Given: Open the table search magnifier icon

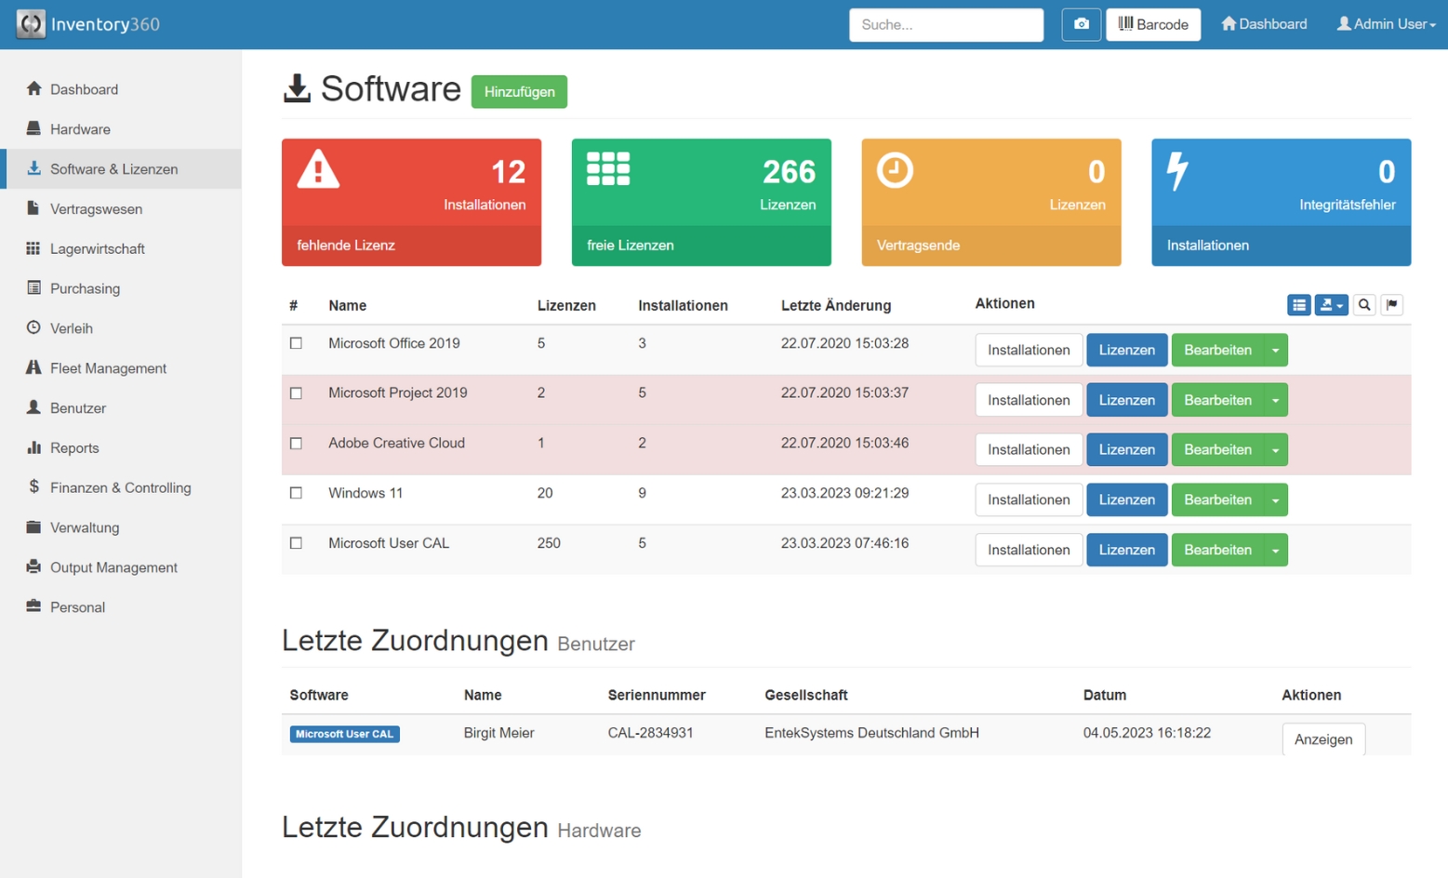Looking at the screenshot, I should pyautogui.click(x=1364, y=305).
